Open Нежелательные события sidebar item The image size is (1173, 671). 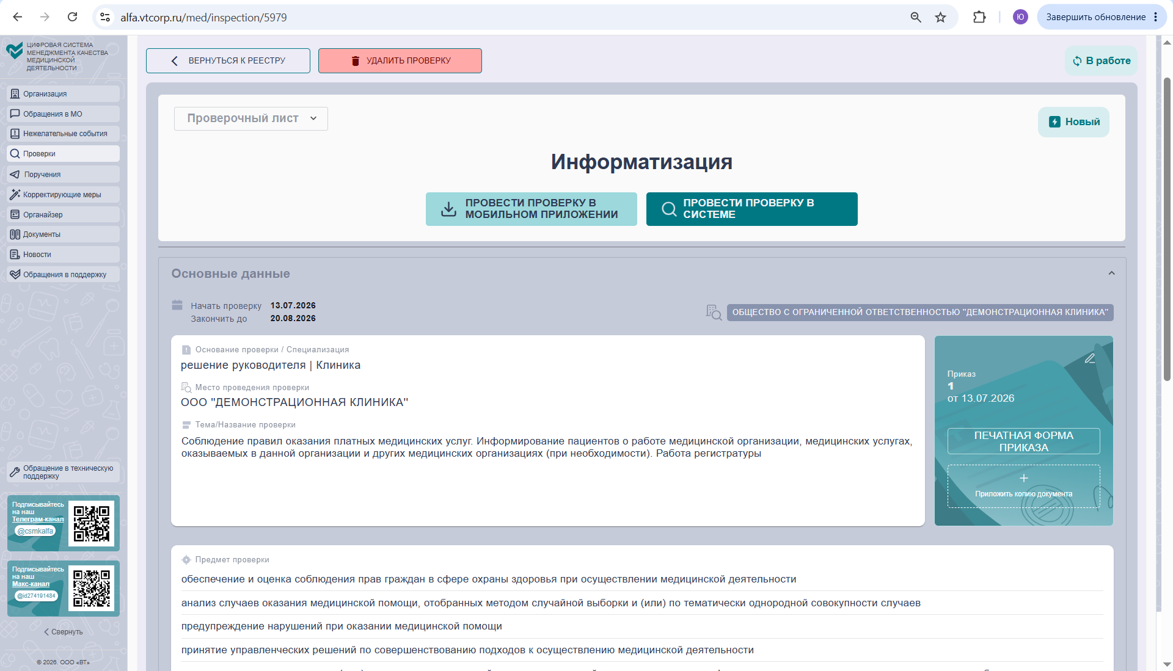(64, 134)
